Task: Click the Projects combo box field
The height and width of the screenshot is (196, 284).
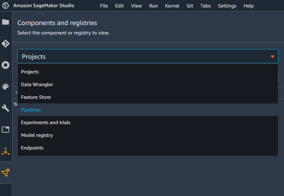Action: (148, 56)
